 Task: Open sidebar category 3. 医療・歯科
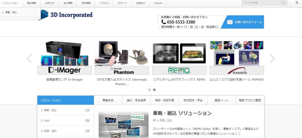pos(49,131)
